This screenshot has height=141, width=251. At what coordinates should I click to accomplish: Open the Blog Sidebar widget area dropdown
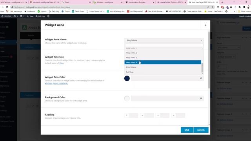164,40
